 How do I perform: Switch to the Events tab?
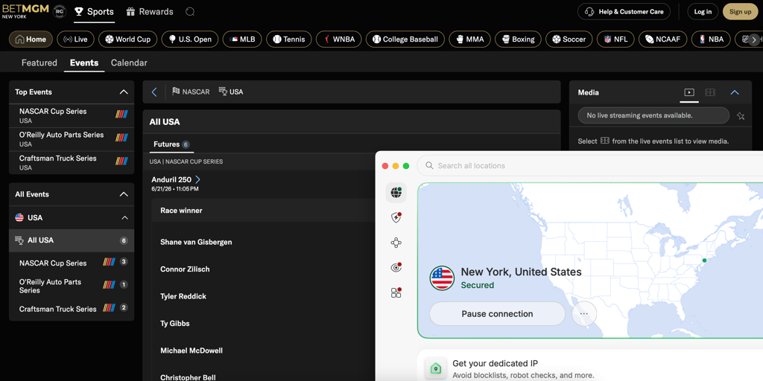pyautogui.click(x=84, y=63)
